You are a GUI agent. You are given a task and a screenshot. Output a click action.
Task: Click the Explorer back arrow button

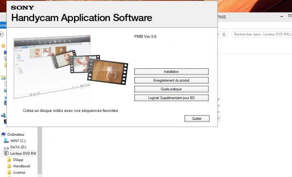pos(1,34)
